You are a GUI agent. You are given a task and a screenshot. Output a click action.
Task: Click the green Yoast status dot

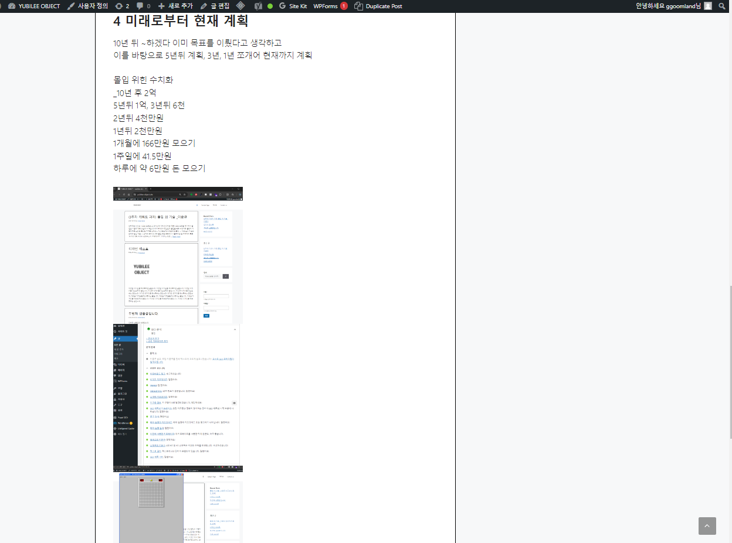[270, 6]
